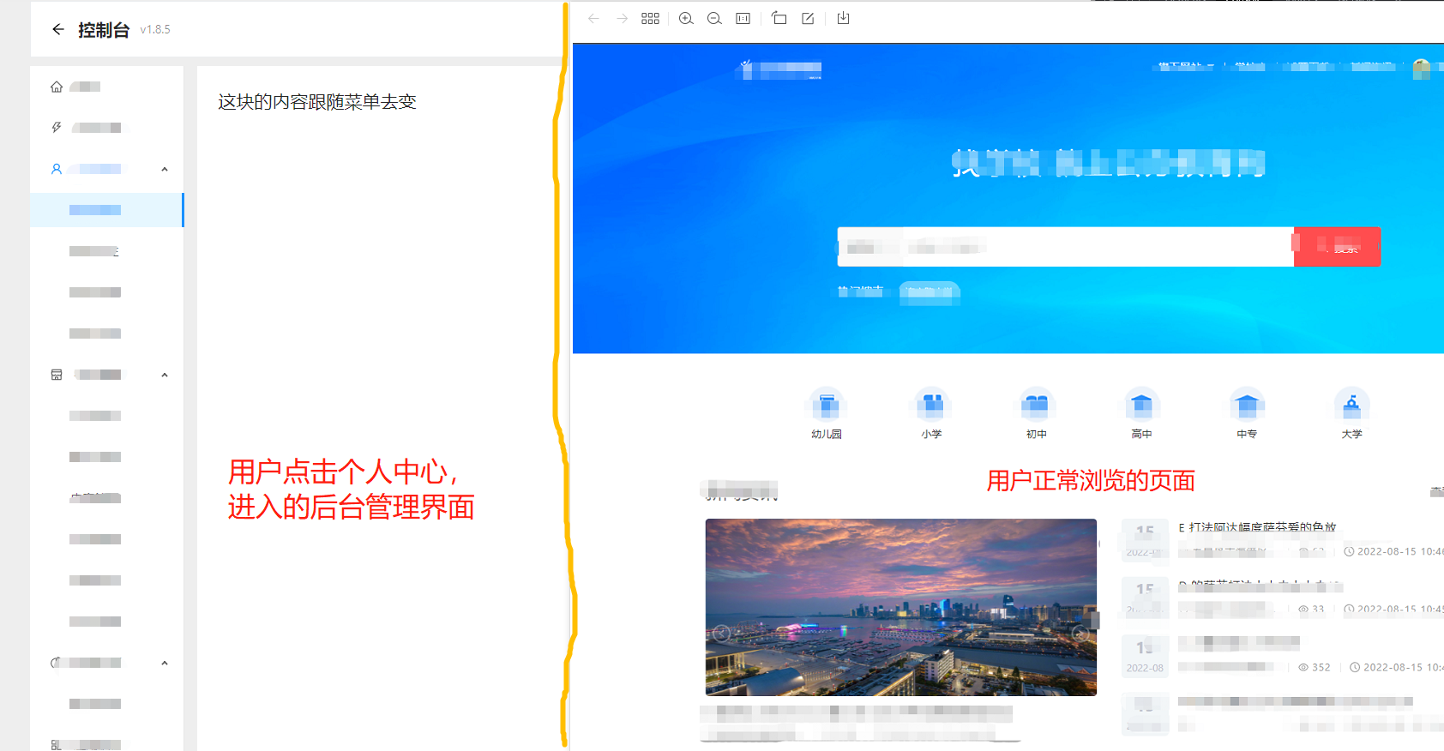Click the back arrow beside 控制台

click(x=57, y=29)
